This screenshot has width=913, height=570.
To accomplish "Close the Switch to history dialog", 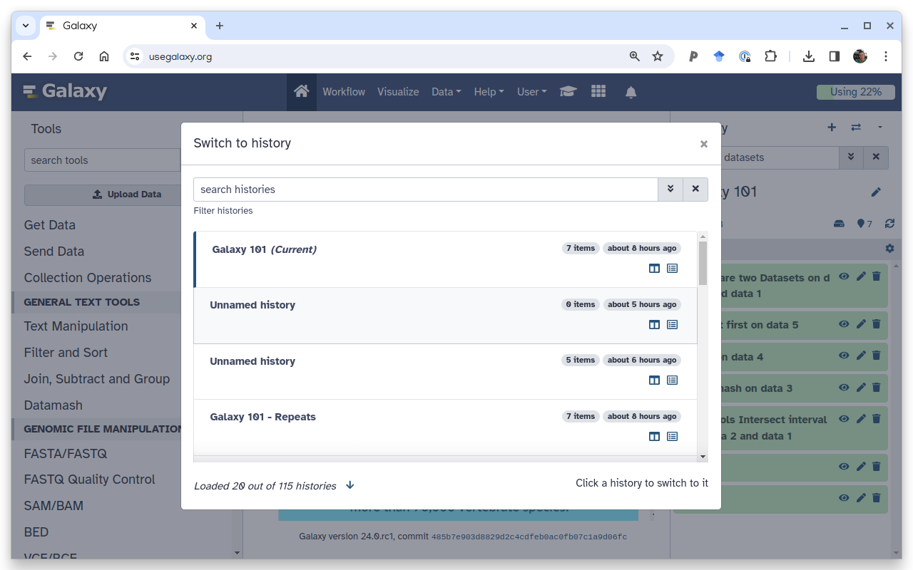I will 704,144.
